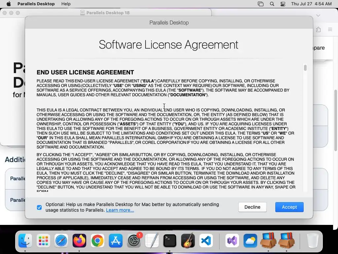The height and width of the screenshot is (254, 338).
Task: Click the Stage Manager windows icon in menu bar
Action: tap(260, 4)
